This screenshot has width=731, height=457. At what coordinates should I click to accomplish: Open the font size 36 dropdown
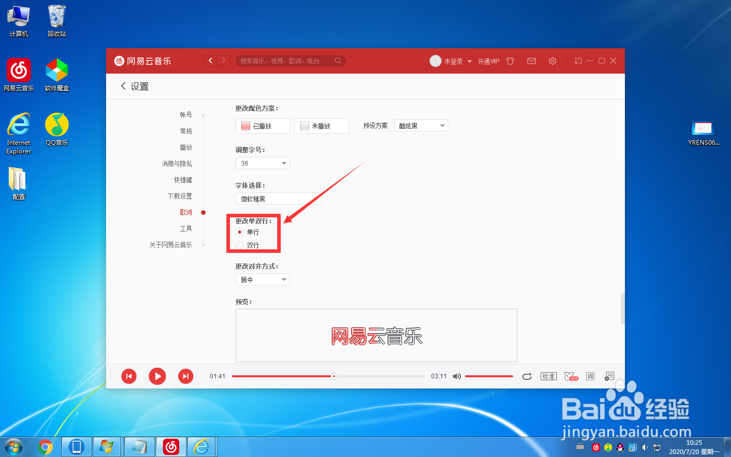click(262, 163)
